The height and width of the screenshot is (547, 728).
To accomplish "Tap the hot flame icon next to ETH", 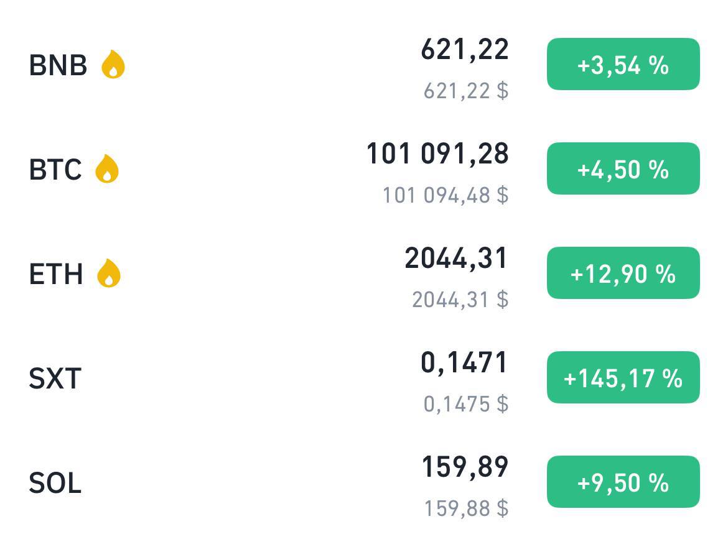I will coord(109,273).
